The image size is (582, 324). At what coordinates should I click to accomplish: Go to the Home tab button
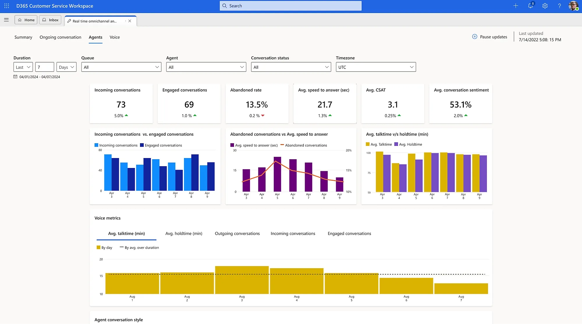click(x=26, y=20)
